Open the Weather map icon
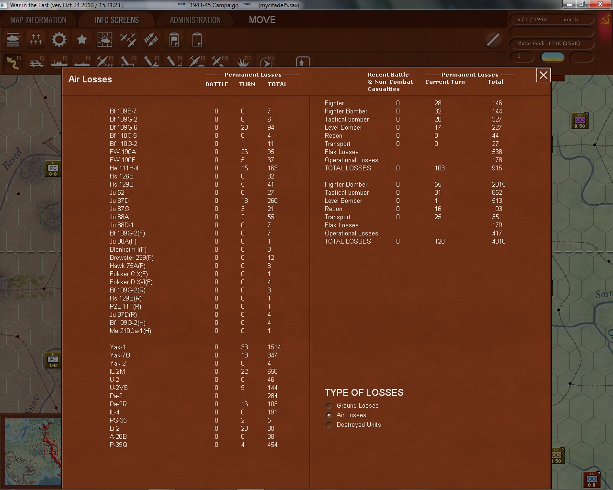The image size is (613, 490). tap(105, 40)
